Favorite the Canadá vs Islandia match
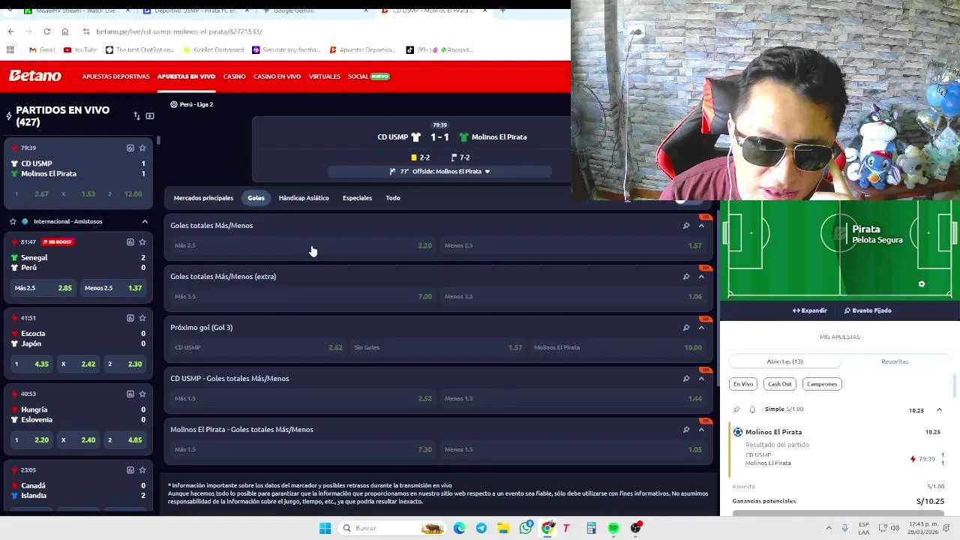This screenshot has width=960, height=540. coord(142,470)
